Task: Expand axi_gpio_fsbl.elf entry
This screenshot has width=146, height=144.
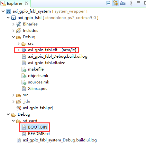Action: 18,50
